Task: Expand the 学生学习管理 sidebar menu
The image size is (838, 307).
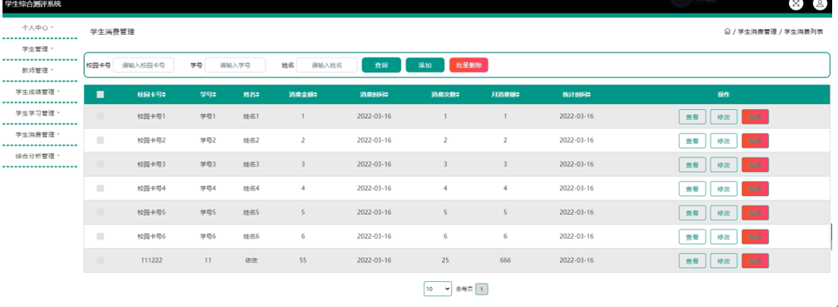Action: [38, 112]
